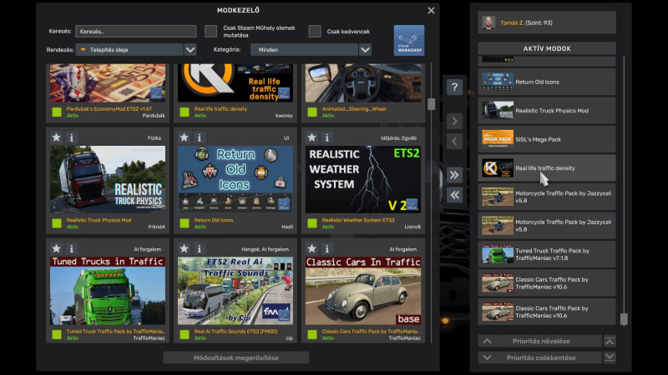Click the Minden category field
Image resolution: width=668 pixels, height=375 pixels.
point(304,50)
